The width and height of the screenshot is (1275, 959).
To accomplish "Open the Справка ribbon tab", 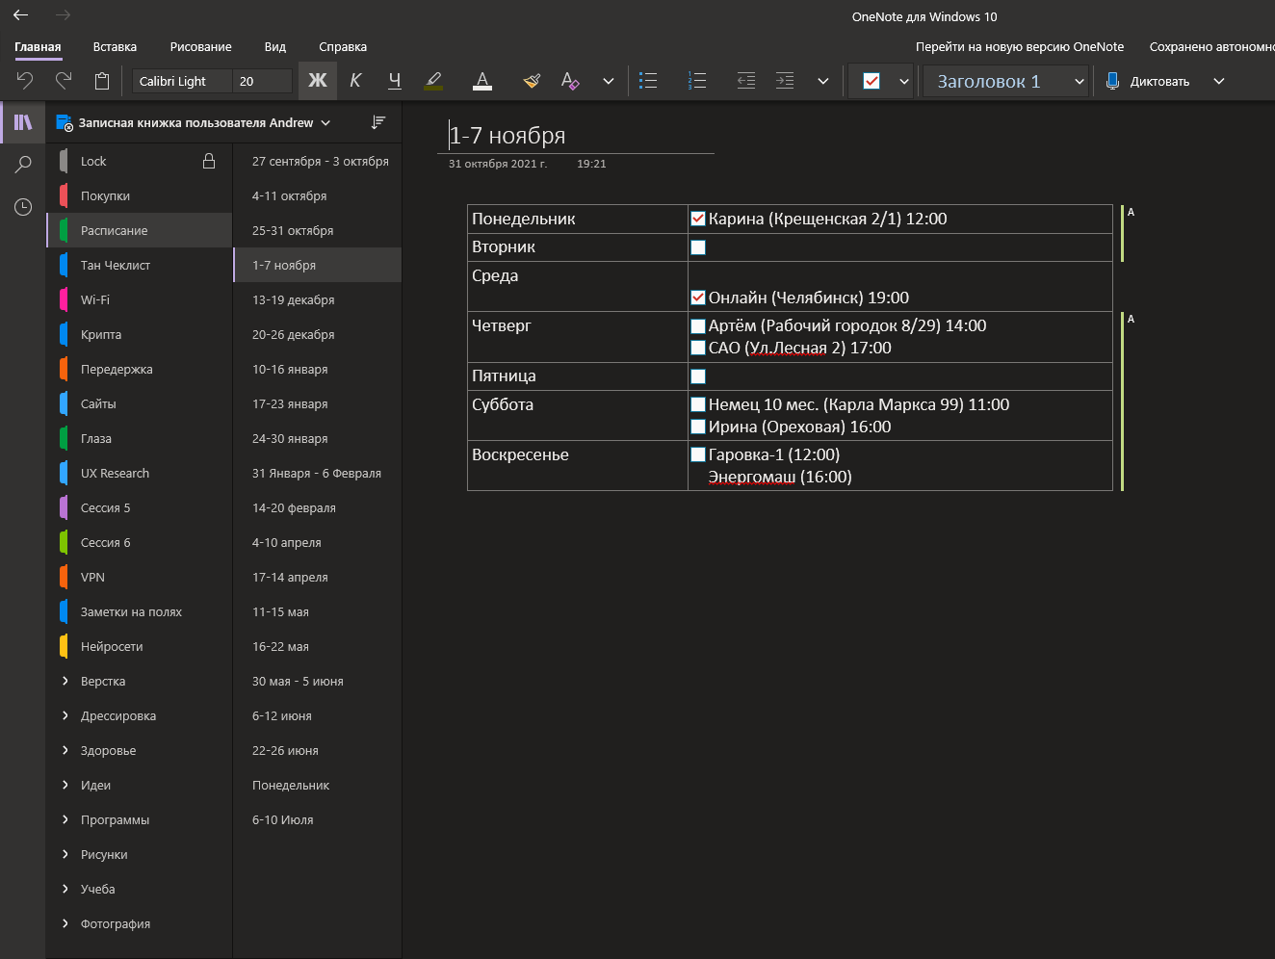I will [x=343, y=46].
